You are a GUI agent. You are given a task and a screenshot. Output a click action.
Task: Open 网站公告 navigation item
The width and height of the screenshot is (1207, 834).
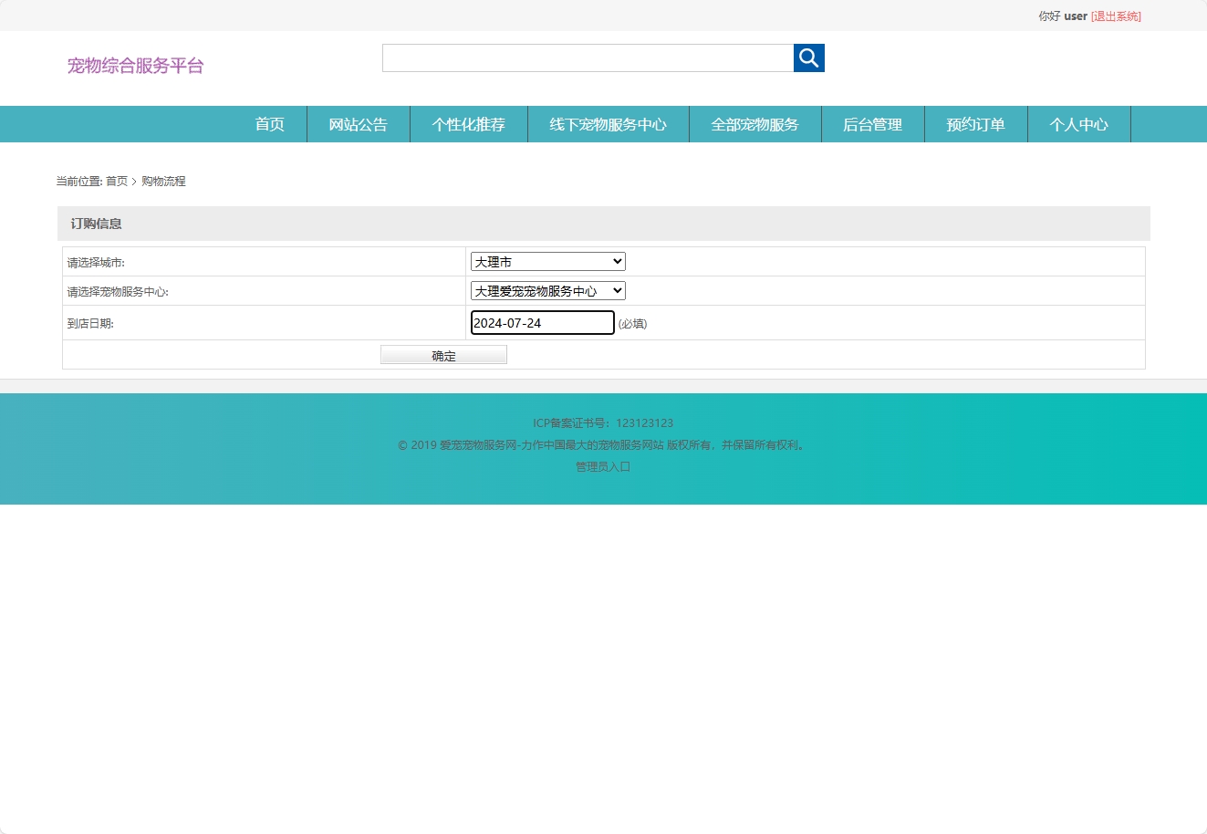(359, 124)
